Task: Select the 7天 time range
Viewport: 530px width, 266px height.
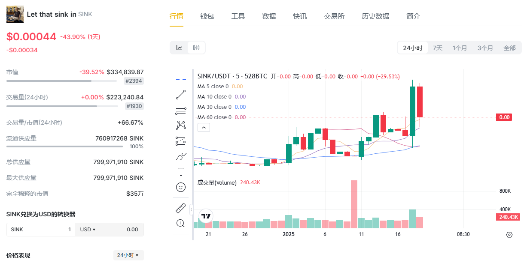Action: point(437,48)
